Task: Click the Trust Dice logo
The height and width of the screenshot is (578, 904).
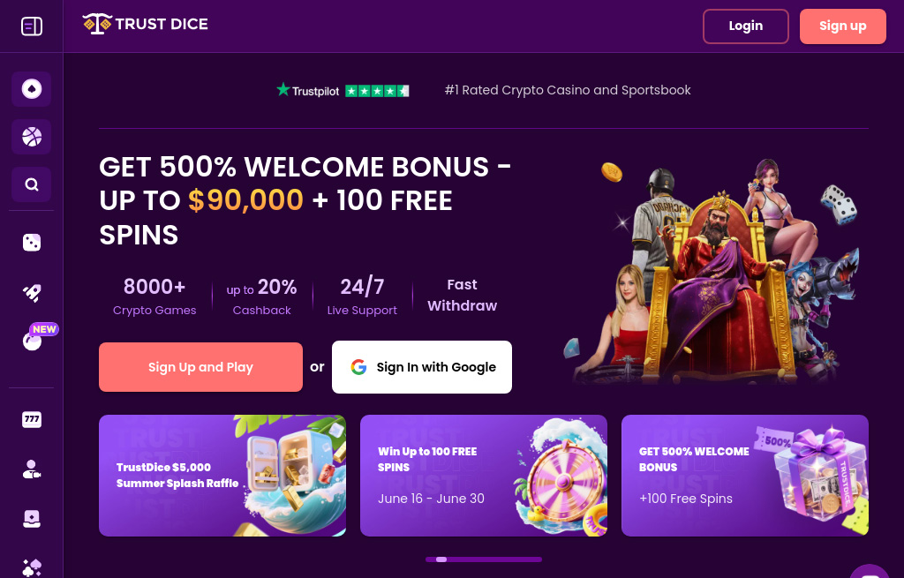Action: [146, 24]
